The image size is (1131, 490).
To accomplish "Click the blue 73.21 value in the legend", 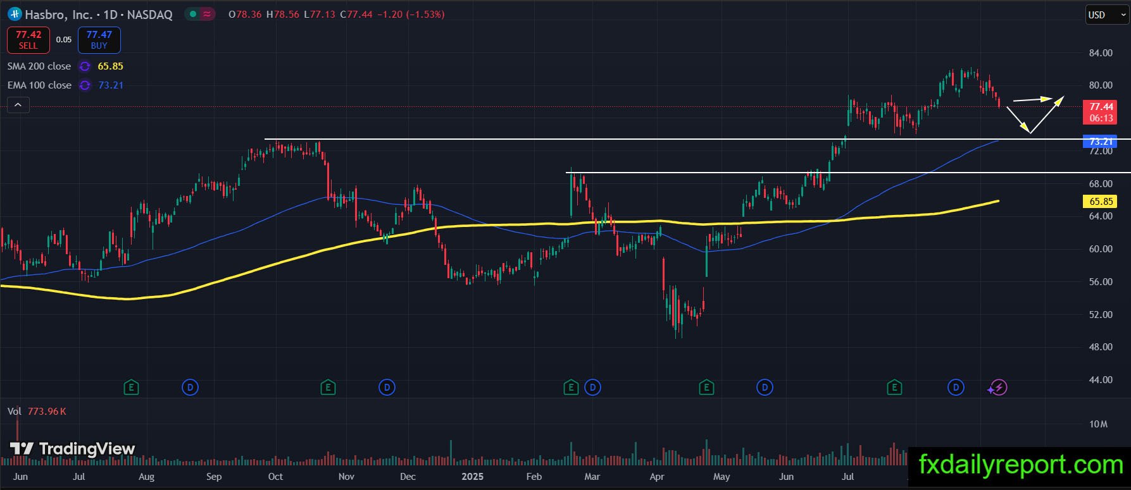I will pyautogui.click(x=111, y=85).
